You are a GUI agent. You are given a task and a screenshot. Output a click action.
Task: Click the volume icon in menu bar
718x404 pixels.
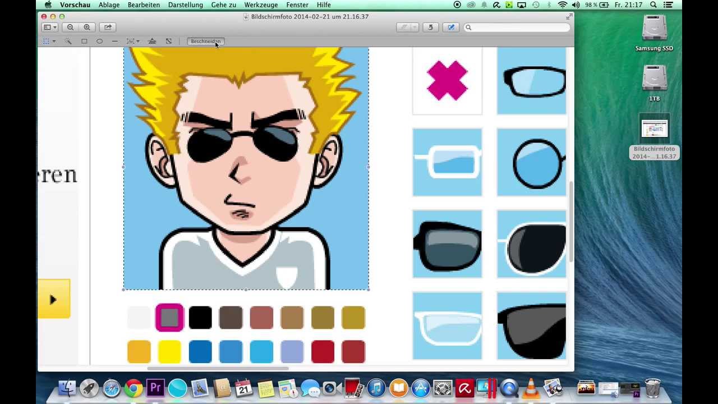click(x=576, y=5)
